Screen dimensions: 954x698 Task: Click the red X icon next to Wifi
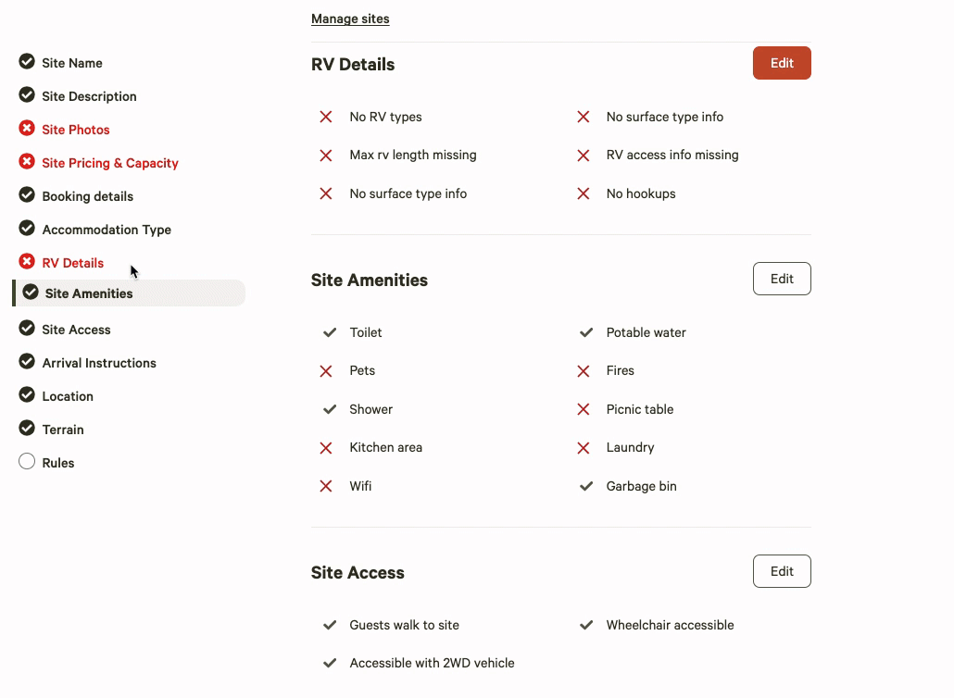[326, 486]
